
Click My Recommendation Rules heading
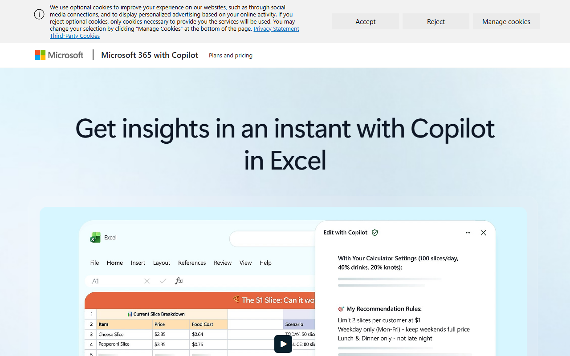tap(384, 309)
